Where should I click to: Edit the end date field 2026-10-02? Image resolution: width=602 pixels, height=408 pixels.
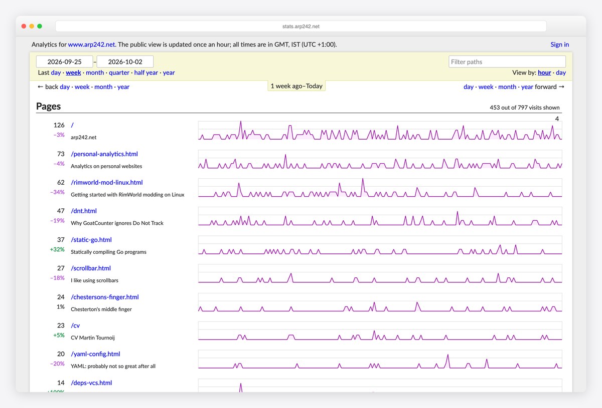[125, 62]
